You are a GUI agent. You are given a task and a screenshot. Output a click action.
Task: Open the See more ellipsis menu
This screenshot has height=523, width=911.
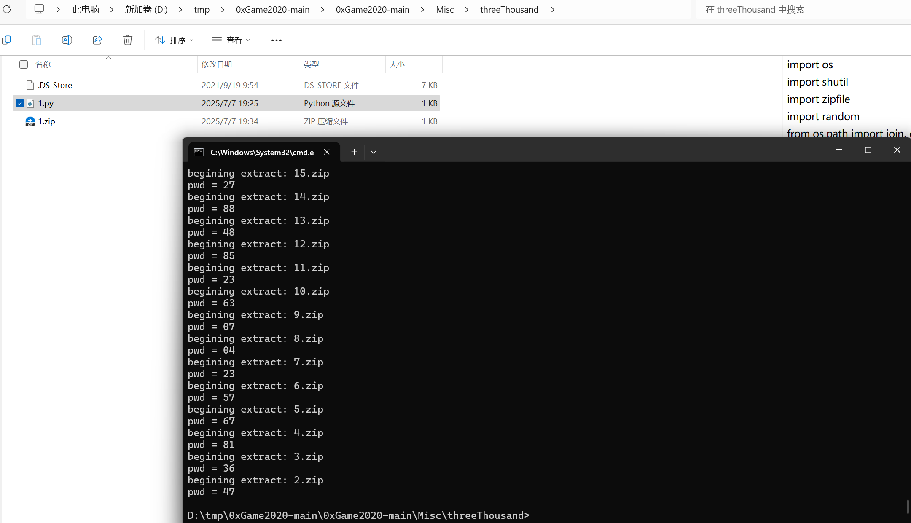click(277, 40)
